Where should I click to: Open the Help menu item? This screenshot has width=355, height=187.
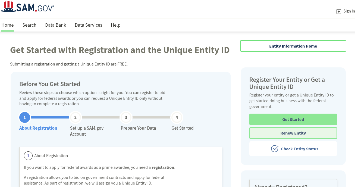(x=116, y=25)
